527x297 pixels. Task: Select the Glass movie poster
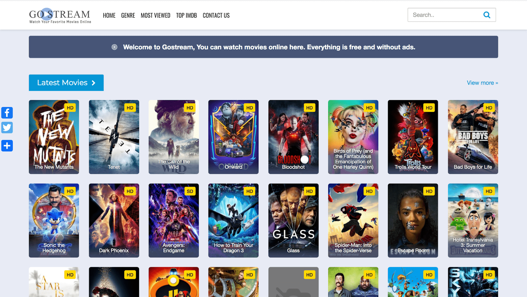pos(293,221)
